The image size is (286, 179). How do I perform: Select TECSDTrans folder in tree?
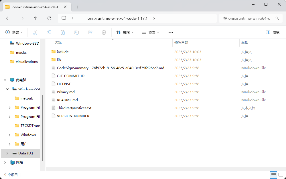30,126
